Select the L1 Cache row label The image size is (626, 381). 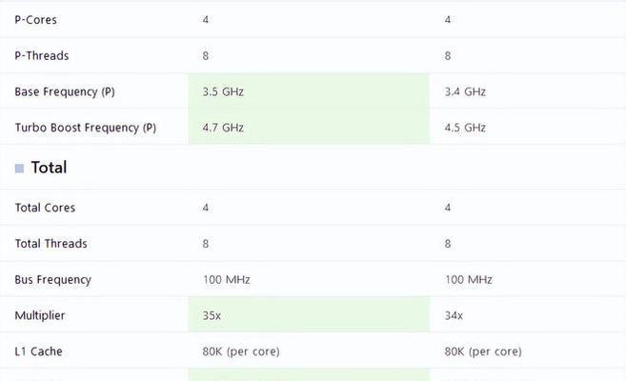[39, 351]
